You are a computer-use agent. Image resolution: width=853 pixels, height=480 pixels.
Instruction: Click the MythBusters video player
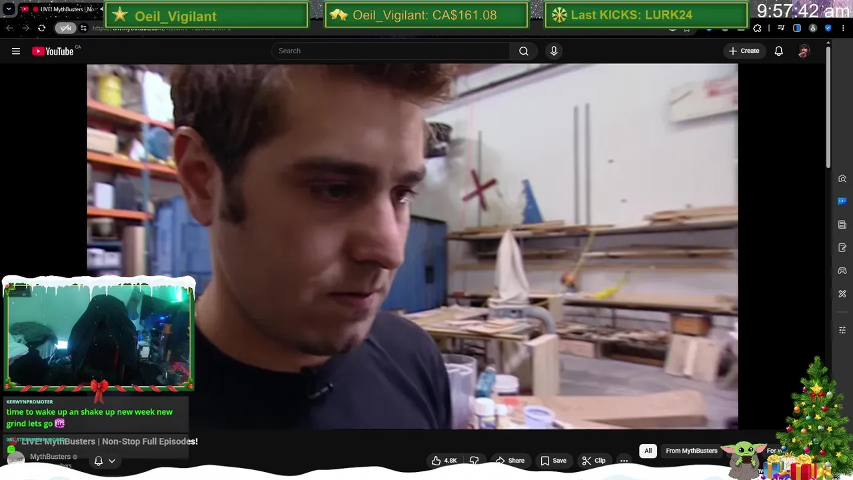pyautogui.click(x=412, y=246)
